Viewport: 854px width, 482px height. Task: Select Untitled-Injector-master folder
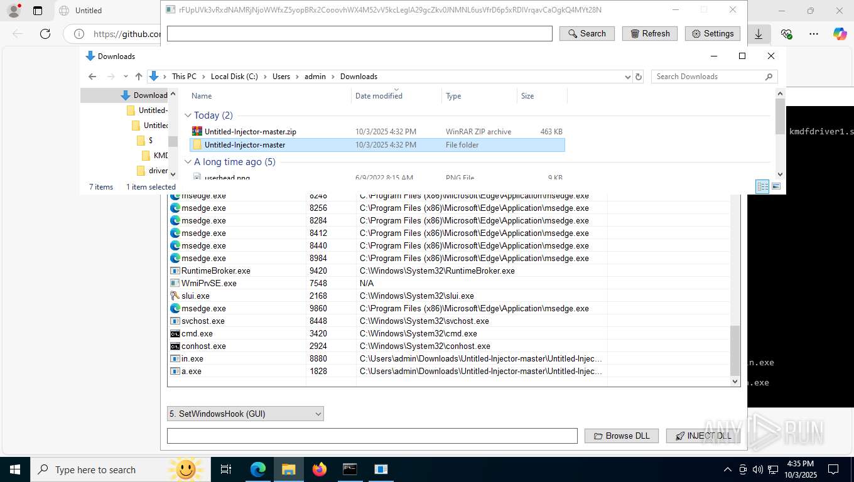[x=377, y=145]
